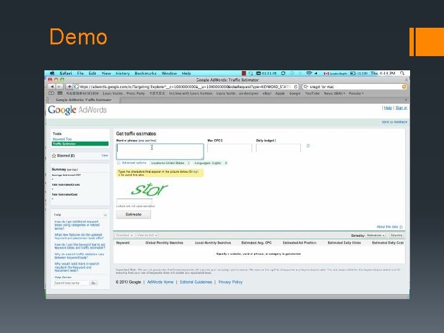Click the Safari back arrow button
This screenshot has height=333, width=444.
52,87
